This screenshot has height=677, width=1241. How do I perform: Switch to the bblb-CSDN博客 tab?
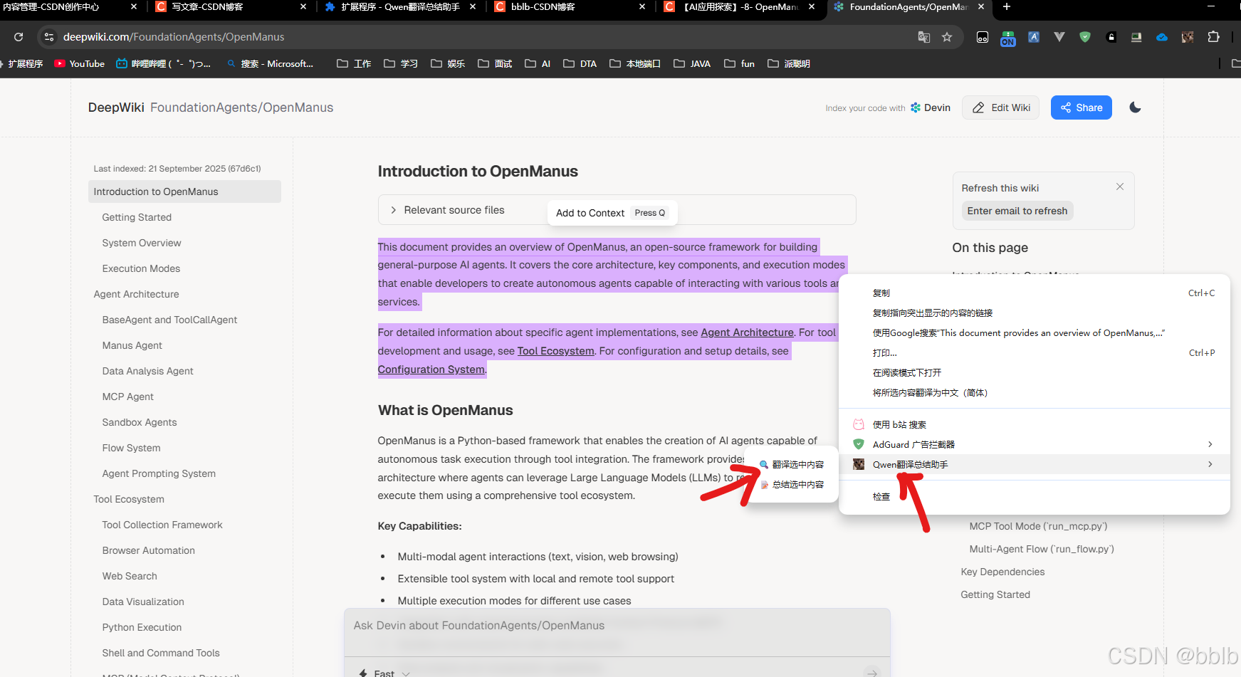click(570, 7)
